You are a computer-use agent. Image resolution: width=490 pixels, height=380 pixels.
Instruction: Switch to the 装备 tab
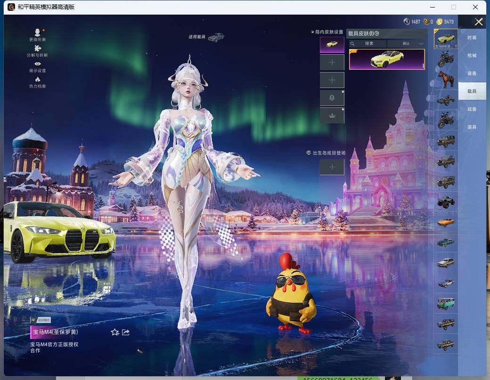click(472, 73)
